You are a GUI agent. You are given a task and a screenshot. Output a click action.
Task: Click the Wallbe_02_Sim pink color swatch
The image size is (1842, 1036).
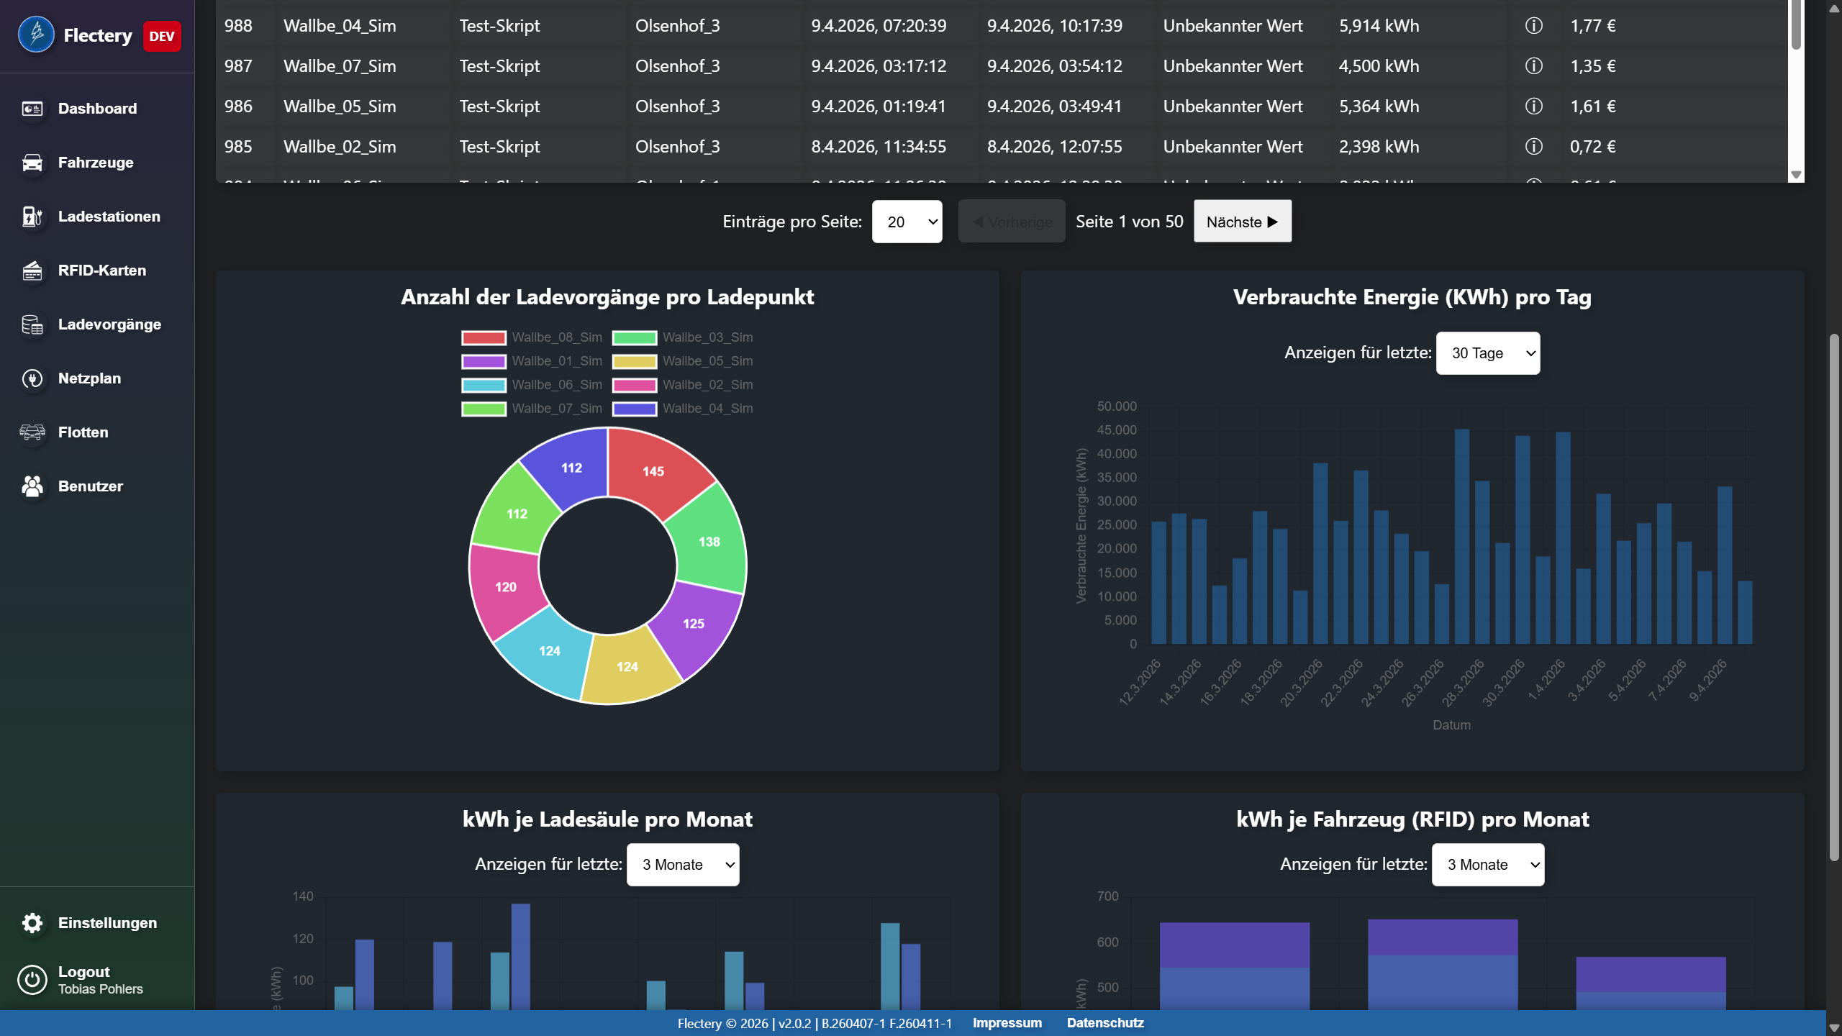coord(634,384)
